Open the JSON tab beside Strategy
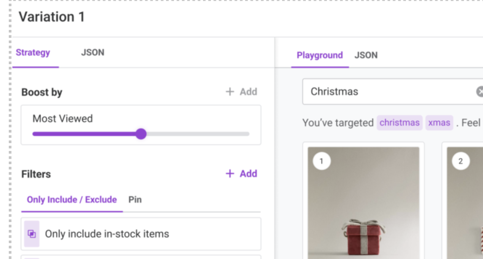This screenshot has height=259, width=483. (93, 53)
